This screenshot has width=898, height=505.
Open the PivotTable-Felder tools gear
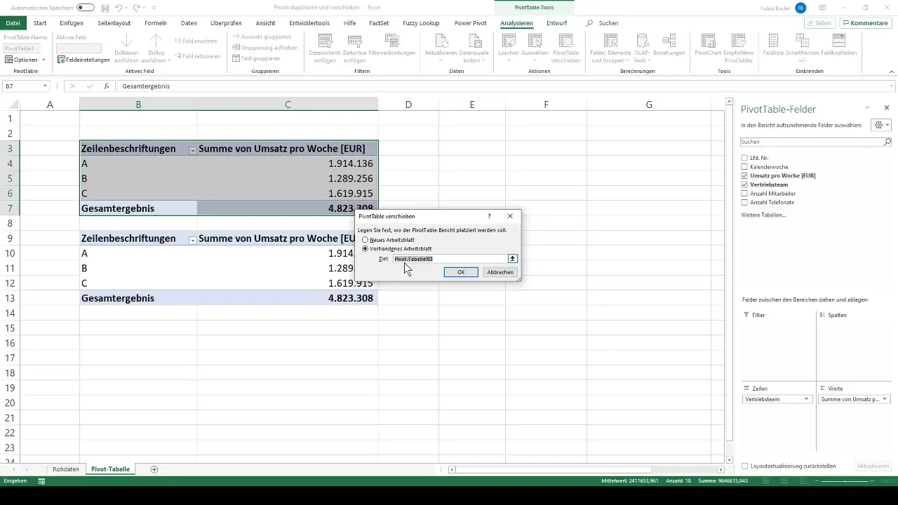(x=880, y=125)
